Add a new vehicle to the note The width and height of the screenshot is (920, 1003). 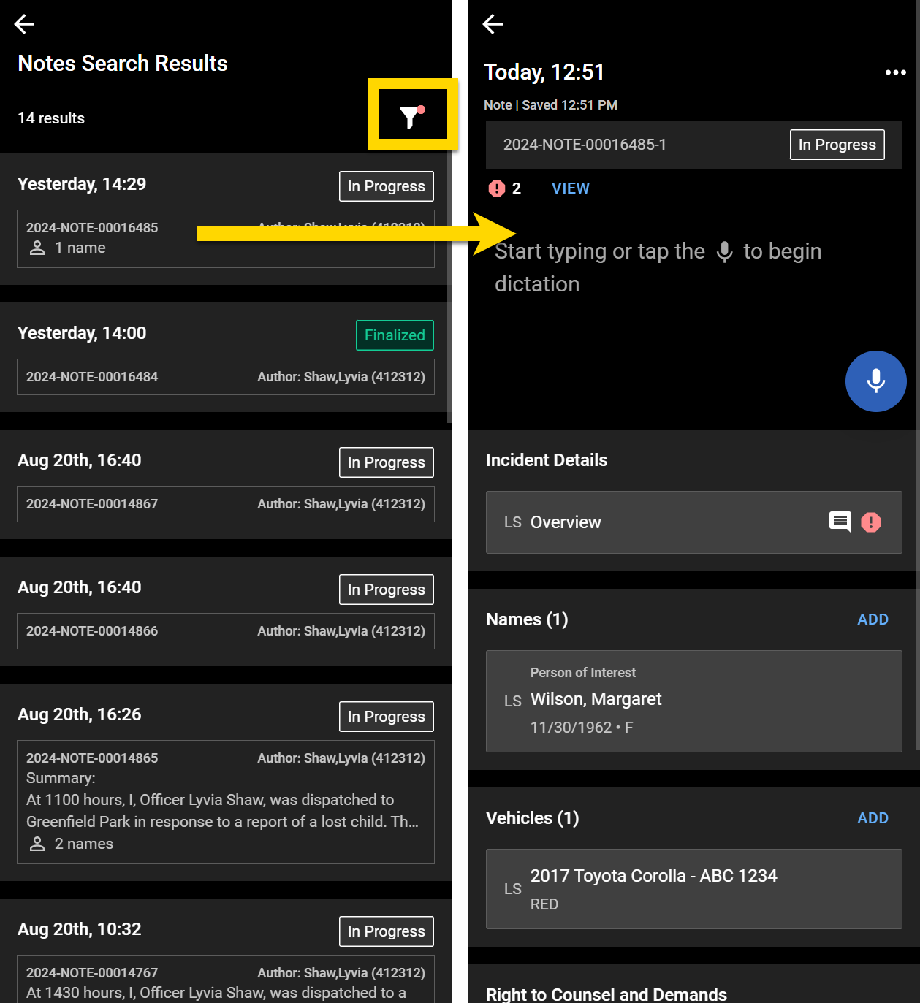(x=873, y=818)
